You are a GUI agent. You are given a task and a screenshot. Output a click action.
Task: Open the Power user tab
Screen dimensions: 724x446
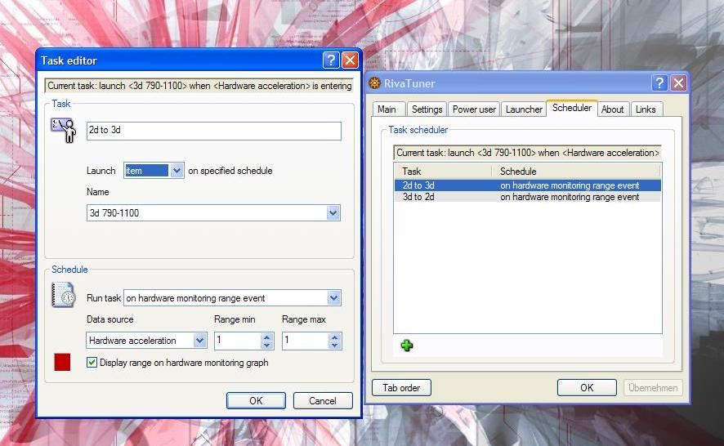tap(474, 109)
